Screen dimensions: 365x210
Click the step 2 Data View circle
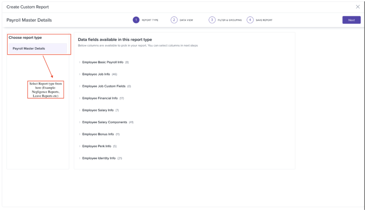tap(174, 20)
